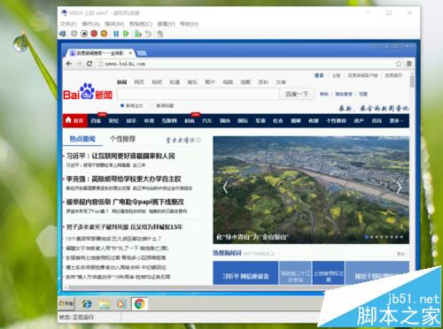Screen dimensions: 443x329
Task: Click the orange Save state toolbar icon
Action: point(104,34)
